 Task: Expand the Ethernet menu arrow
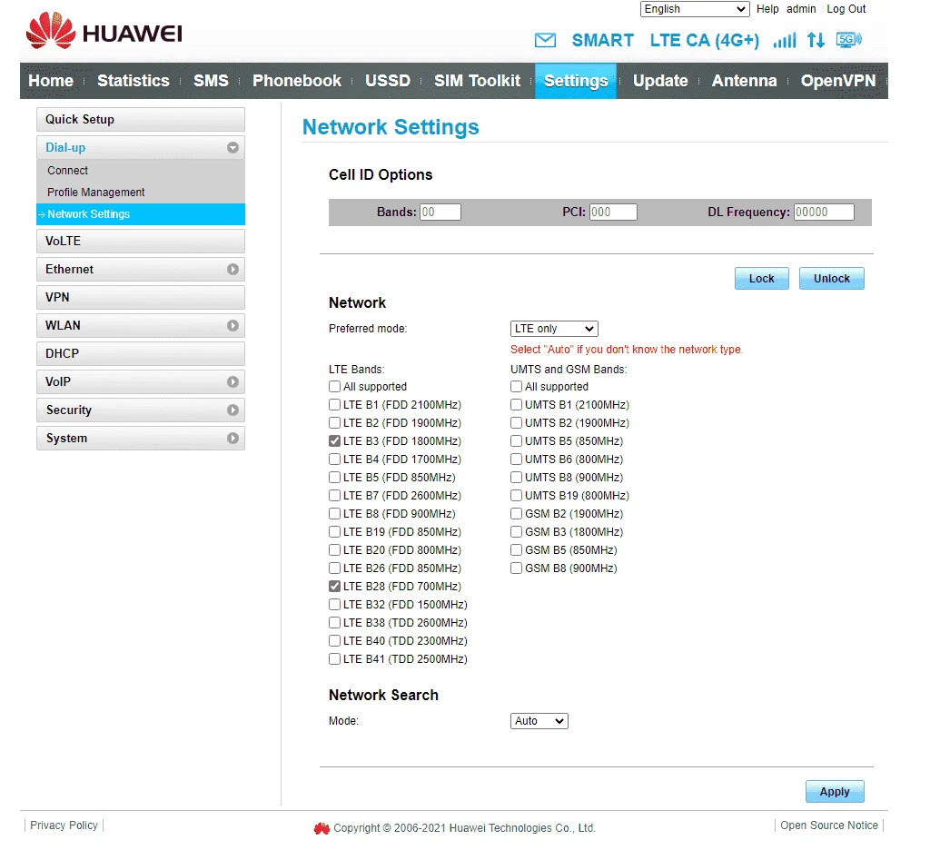(x=233, y=269)
